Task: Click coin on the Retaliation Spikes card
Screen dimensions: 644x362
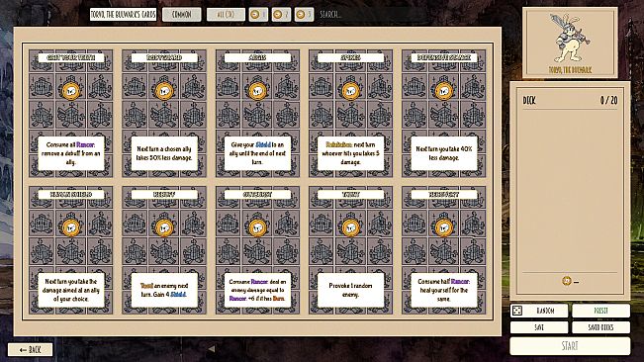Action: click(x=350, y=91)
